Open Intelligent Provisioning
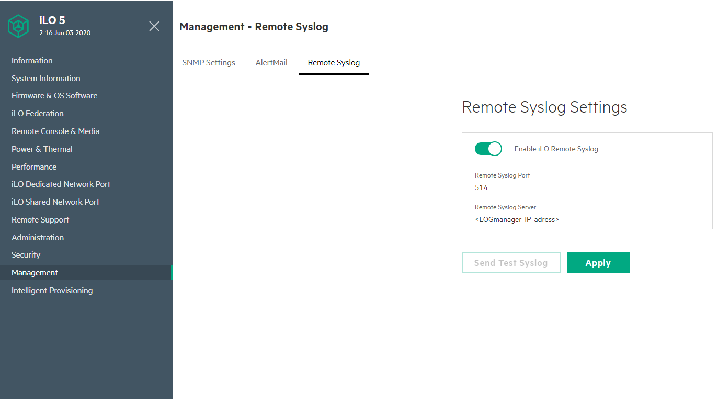The height and width of the screenshot is (399, 718). [x=52, y=291]
